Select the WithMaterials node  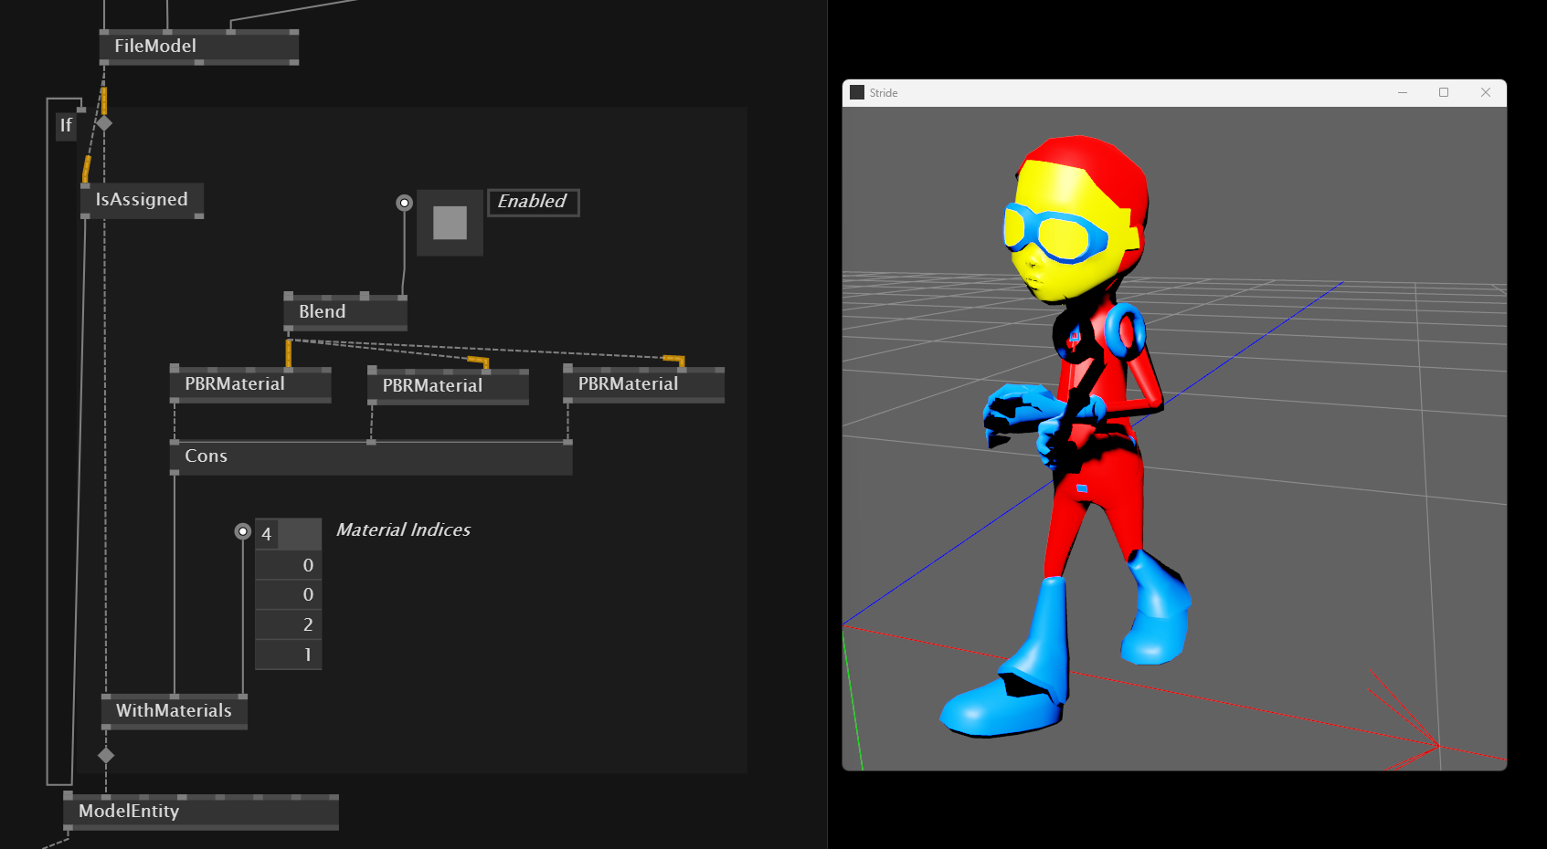(x=175, y=711)
